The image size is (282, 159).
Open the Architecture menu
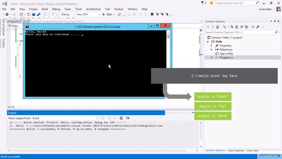93,9
